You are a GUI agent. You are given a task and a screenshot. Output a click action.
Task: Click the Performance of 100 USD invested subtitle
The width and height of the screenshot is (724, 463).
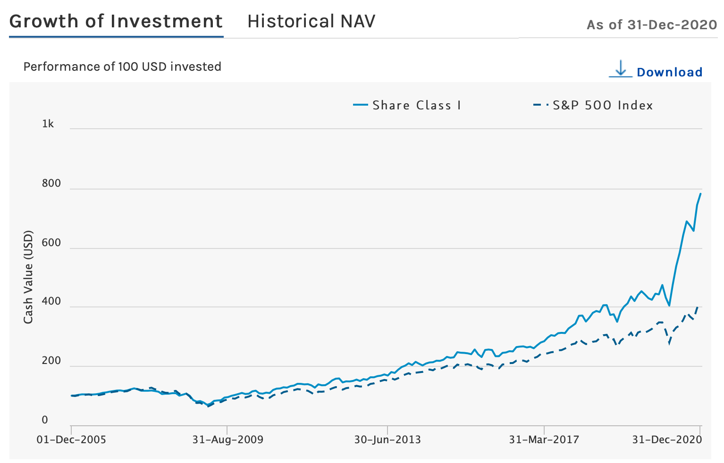[122, 66]
